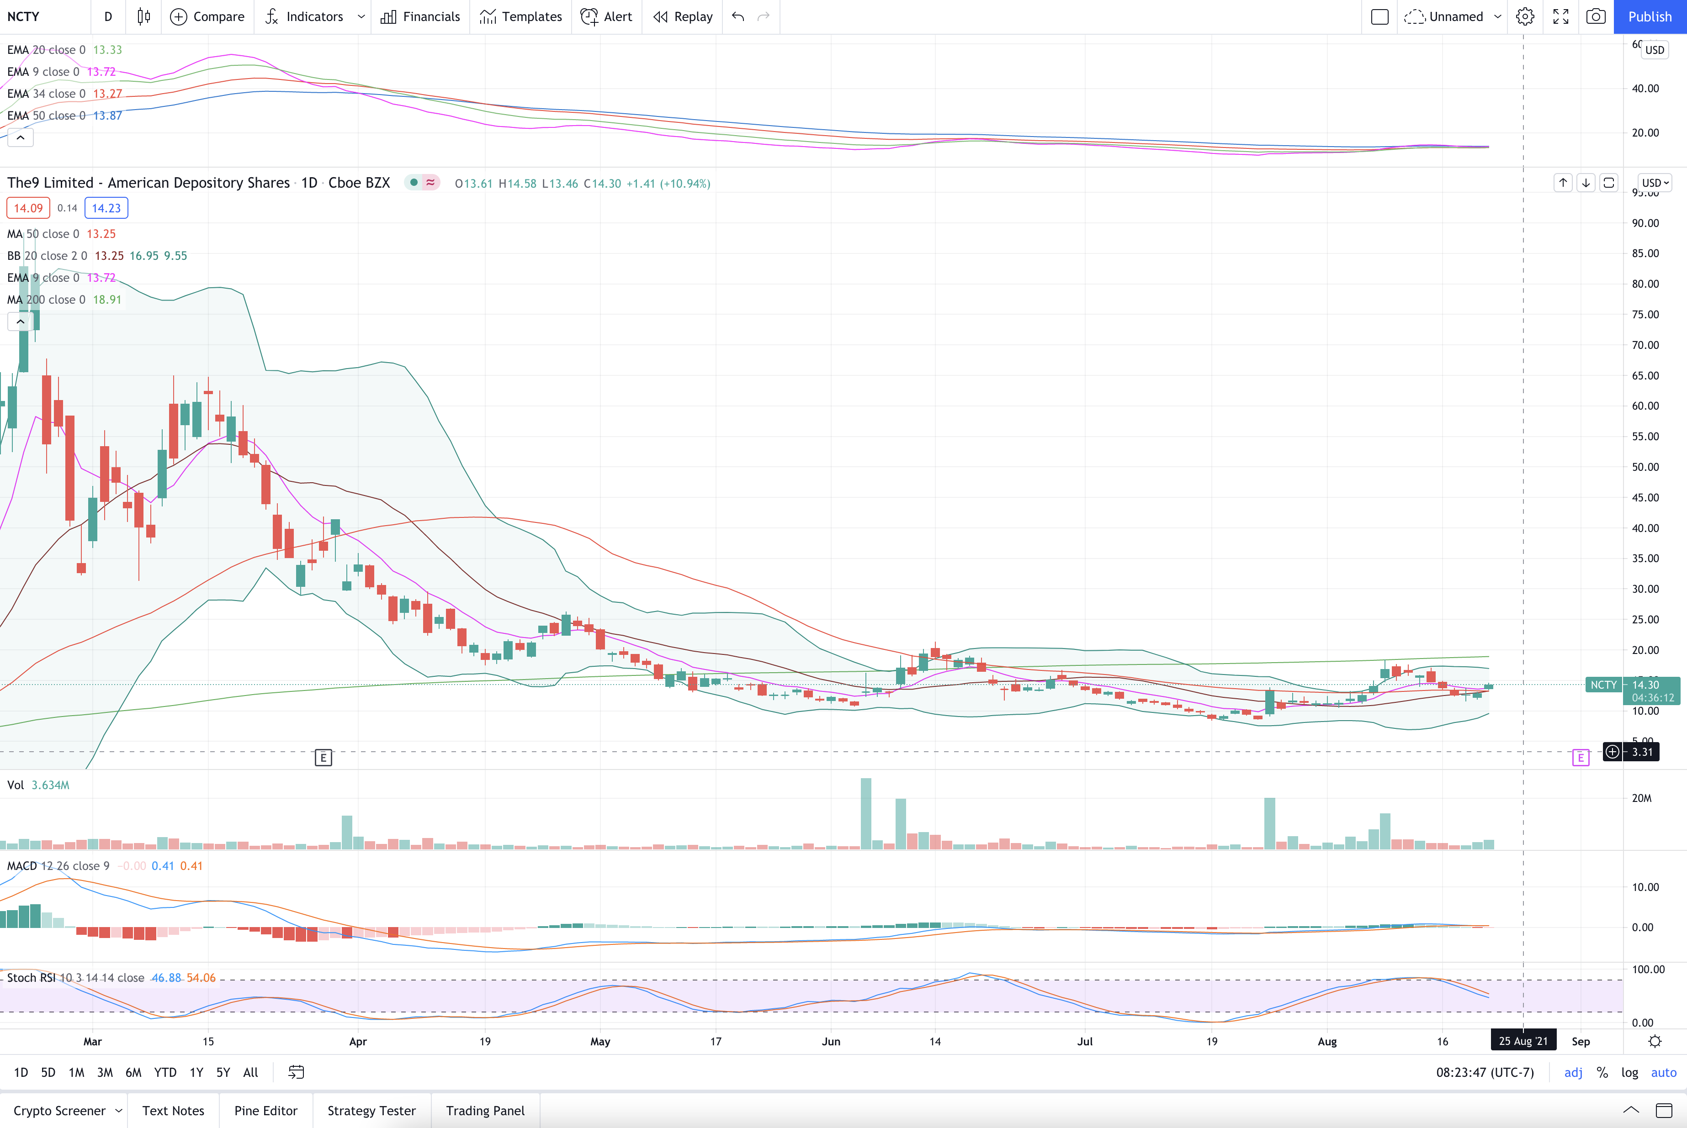Enter fullscreen mode

pyautogui.click(x=1560, y=16)
